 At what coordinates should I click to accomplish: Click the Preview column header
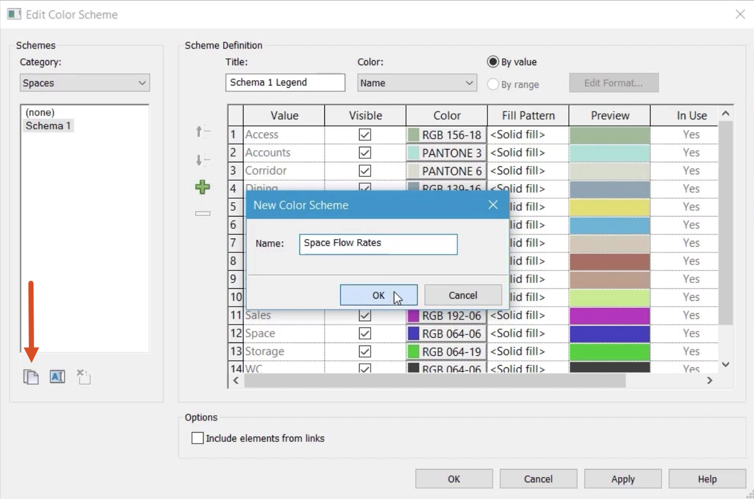click(x=610, y=116)
